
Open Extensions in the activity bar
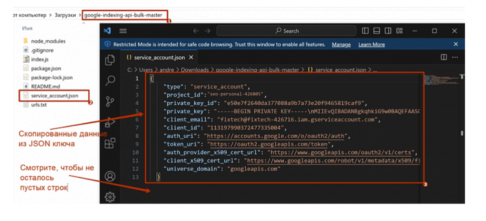tap(110, 143)
